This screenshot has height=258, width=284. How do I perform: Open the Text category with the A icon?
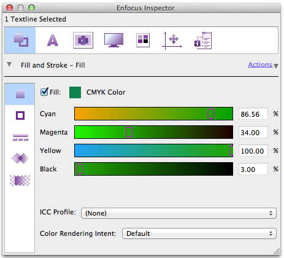click(x=53, y=40)
